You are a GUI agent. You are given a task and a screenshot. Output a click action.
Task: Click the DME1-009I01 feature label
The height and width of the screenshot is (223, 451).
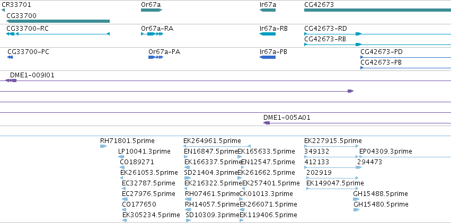coord(32,75)
